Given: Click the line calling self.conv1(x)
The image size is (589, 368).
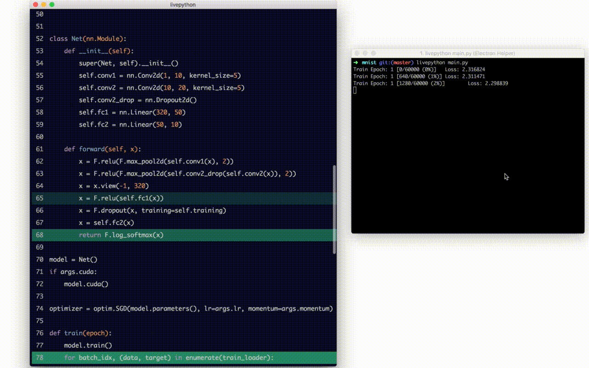Looking at the screenshot, I should tap(156, 161).
